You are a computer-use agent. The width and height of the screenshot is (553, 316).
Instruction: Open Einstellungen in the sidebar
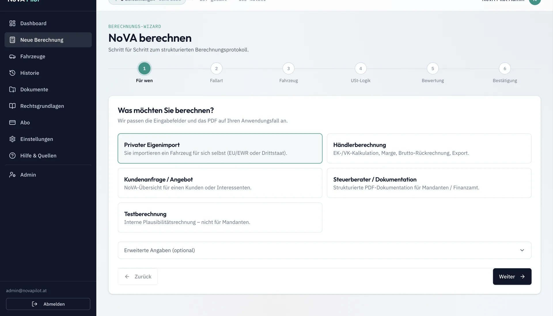pyautogui.click(x=48, y=139)
